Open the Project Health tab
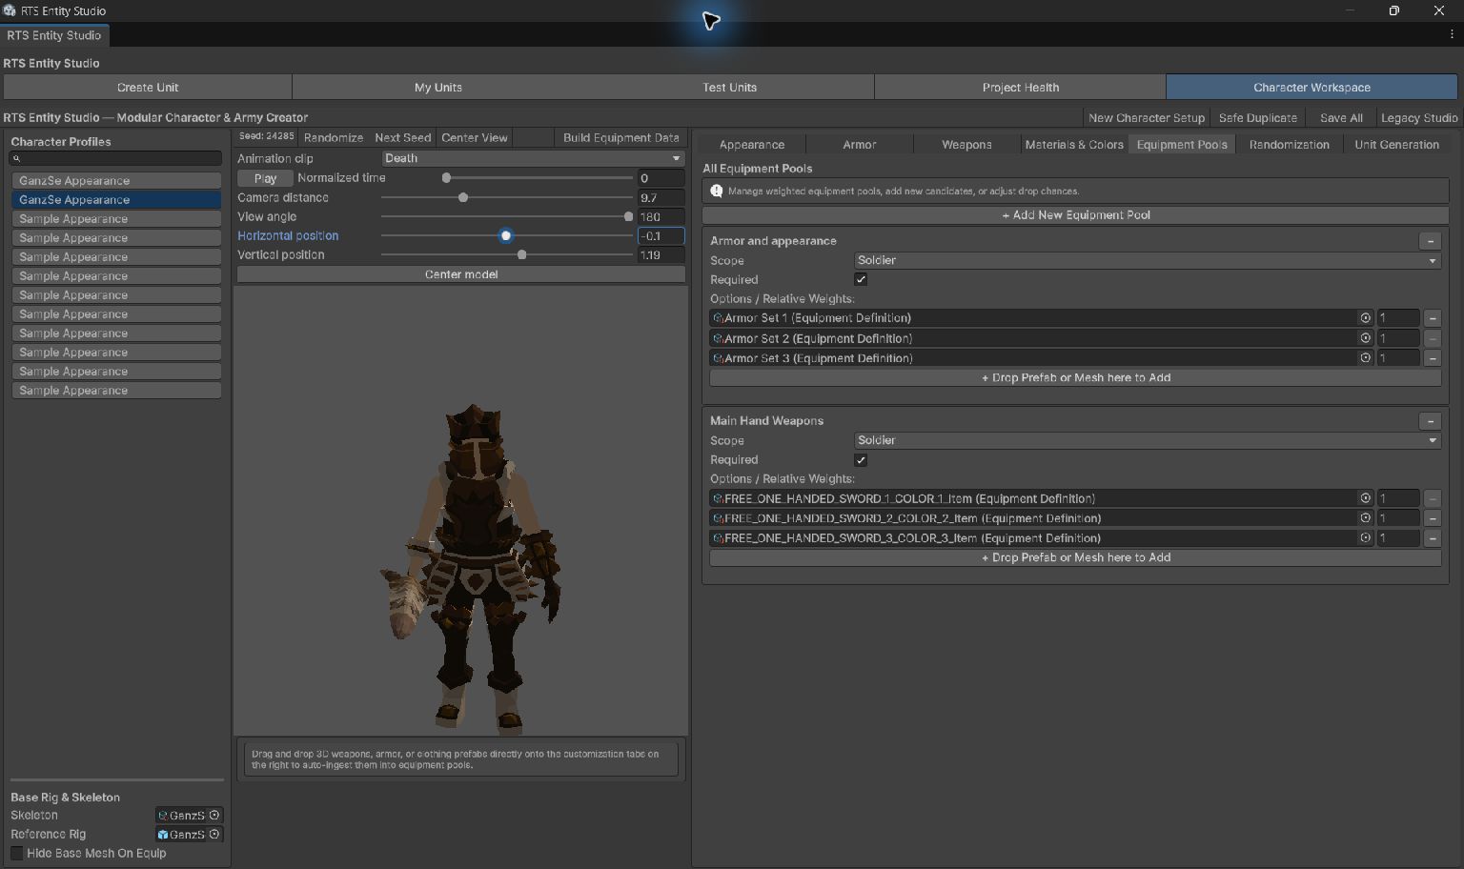This screenshot has width=1464, height=869. [x=1020, y=88]
